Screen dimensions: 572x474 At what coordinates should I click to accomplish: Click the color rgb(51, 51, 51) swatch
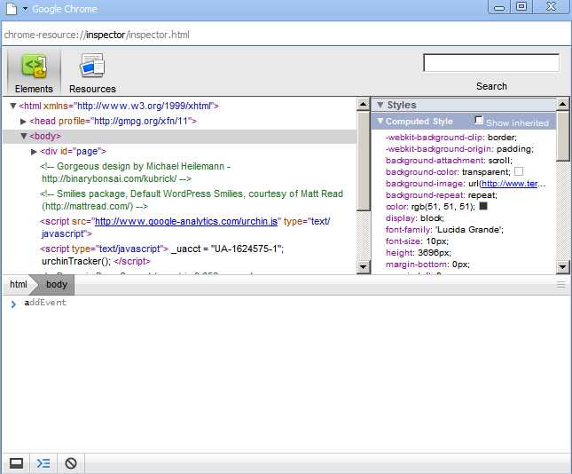coord(483,206)
